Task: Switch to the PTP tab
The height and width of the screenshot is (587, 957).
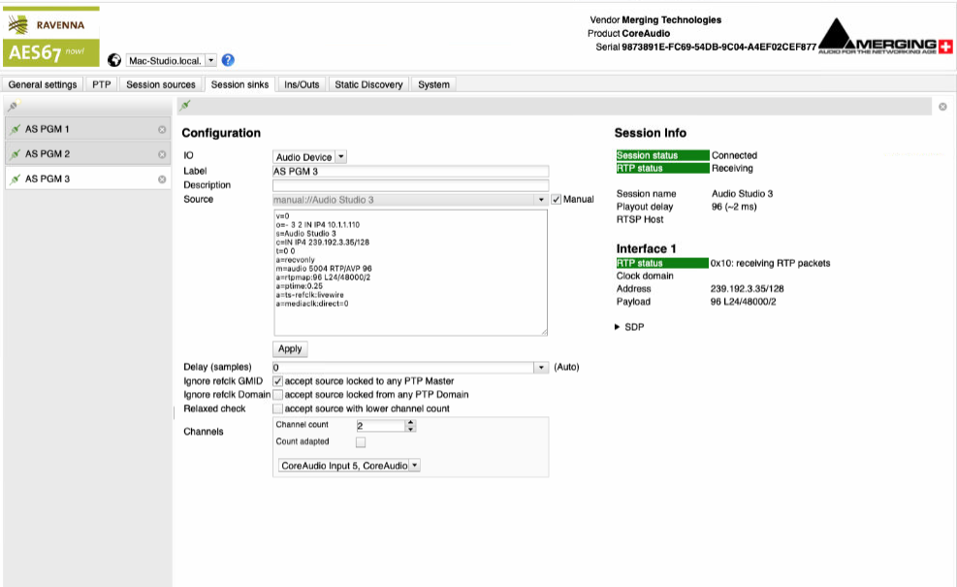Action: 101,85
